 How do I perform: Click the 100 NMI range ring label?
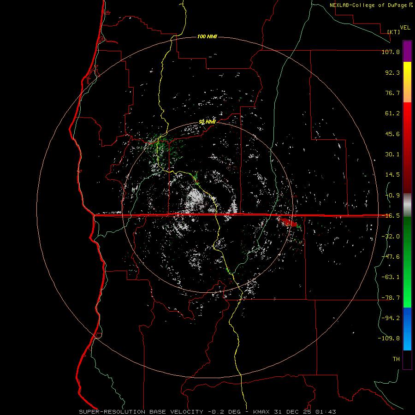coord(207,36)
